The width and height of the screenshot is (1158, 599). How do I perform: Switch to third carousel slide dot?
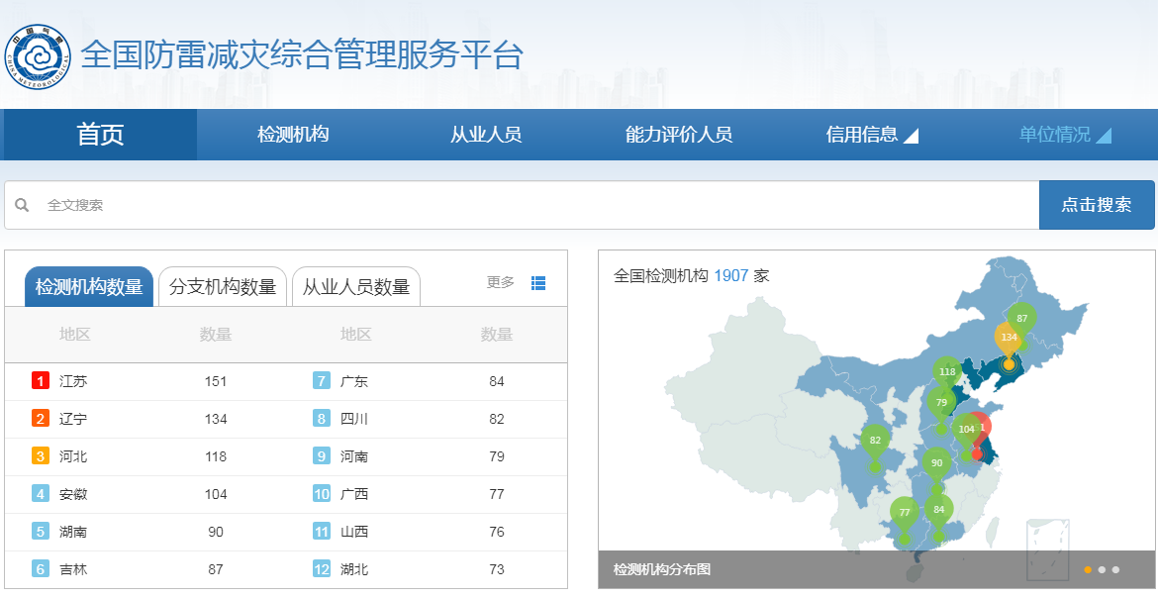point(1115,569)
